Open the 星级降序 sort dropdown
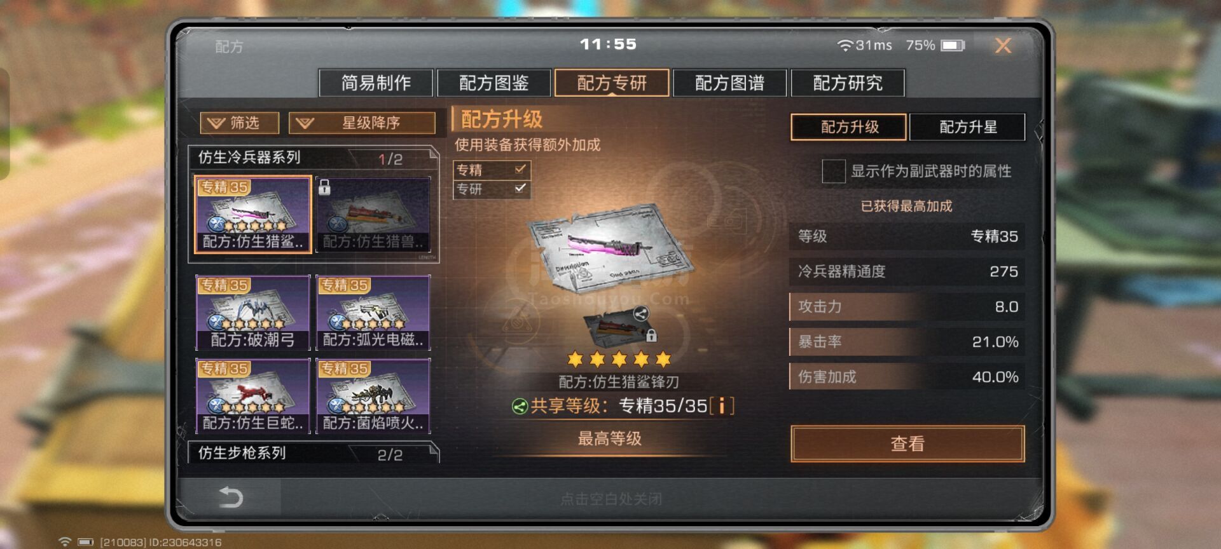1221x549 pixels. 362,123
